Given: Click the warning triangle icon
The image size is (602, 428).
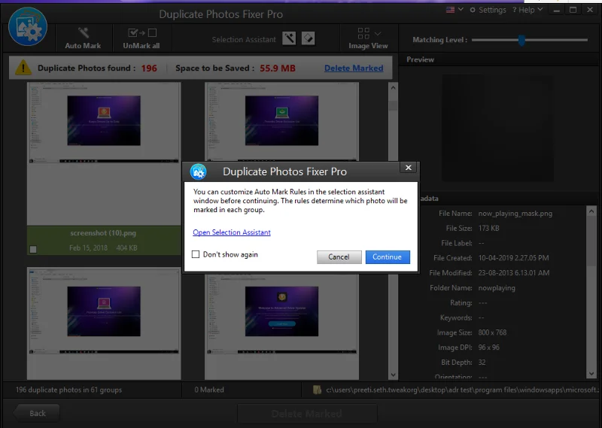Looking at the screenshot, I should (23, 68).
